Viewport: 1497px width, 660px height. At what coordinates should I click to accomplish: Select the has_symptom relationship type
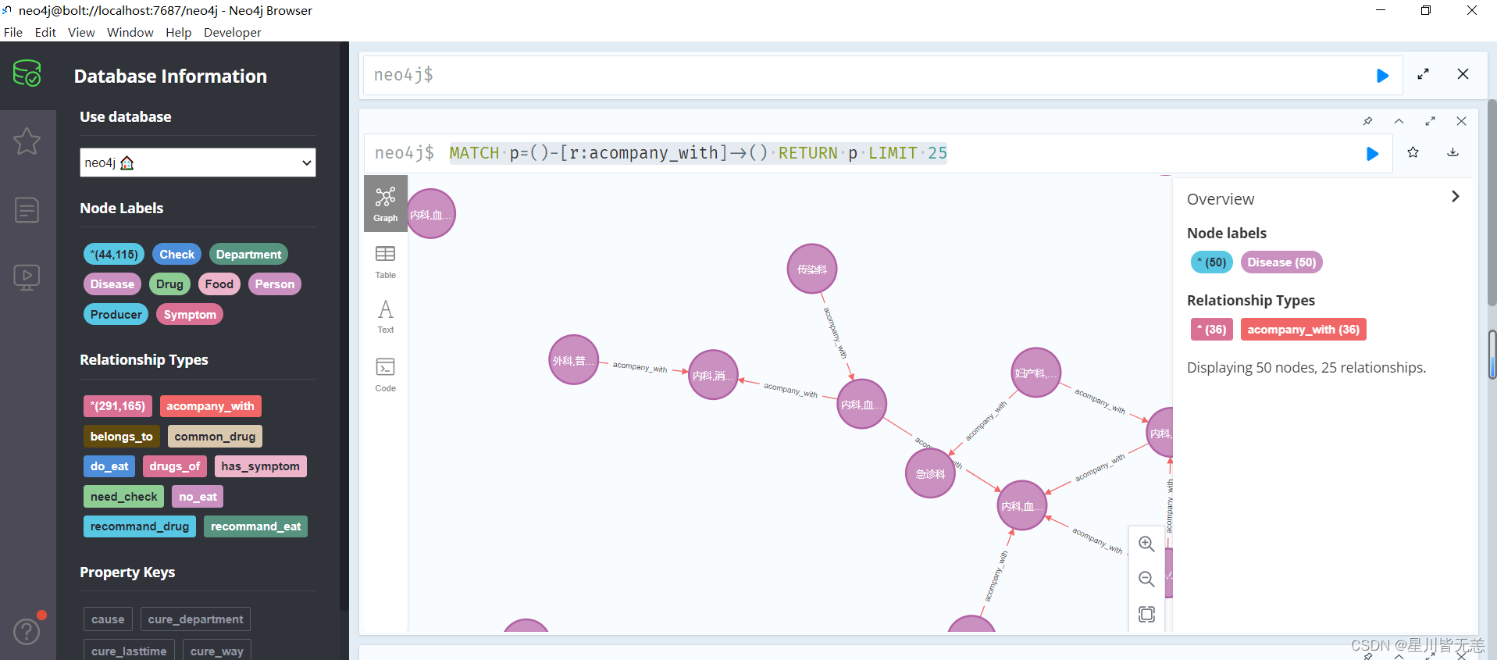(260, 466)
